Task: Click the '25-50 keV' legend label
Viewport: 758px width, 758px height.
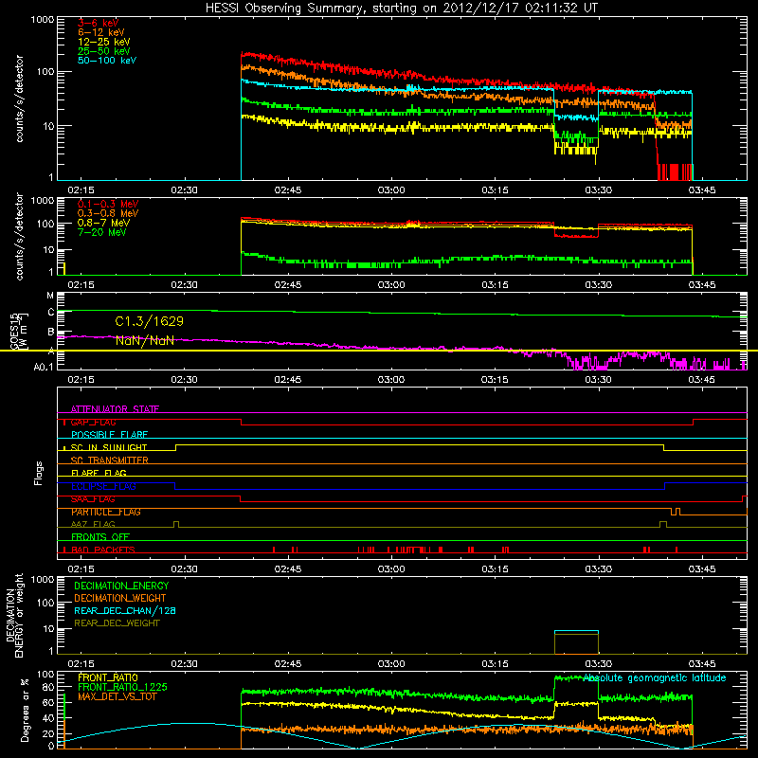Action: click(103, 51)
